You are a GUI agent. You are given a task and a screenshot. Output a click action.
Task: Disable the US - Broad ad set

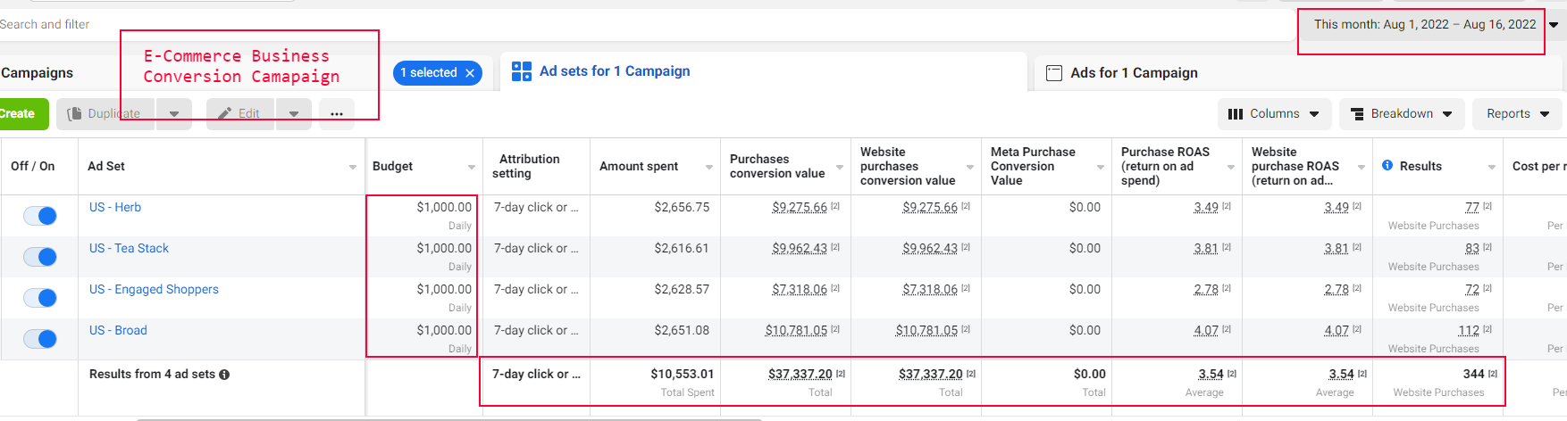click(40, 339)
